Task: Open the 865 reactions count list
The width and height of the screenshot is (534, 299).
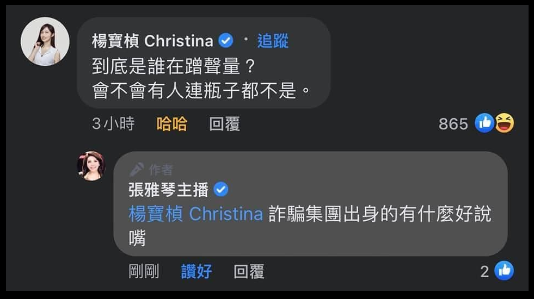Action: [453, 124]
